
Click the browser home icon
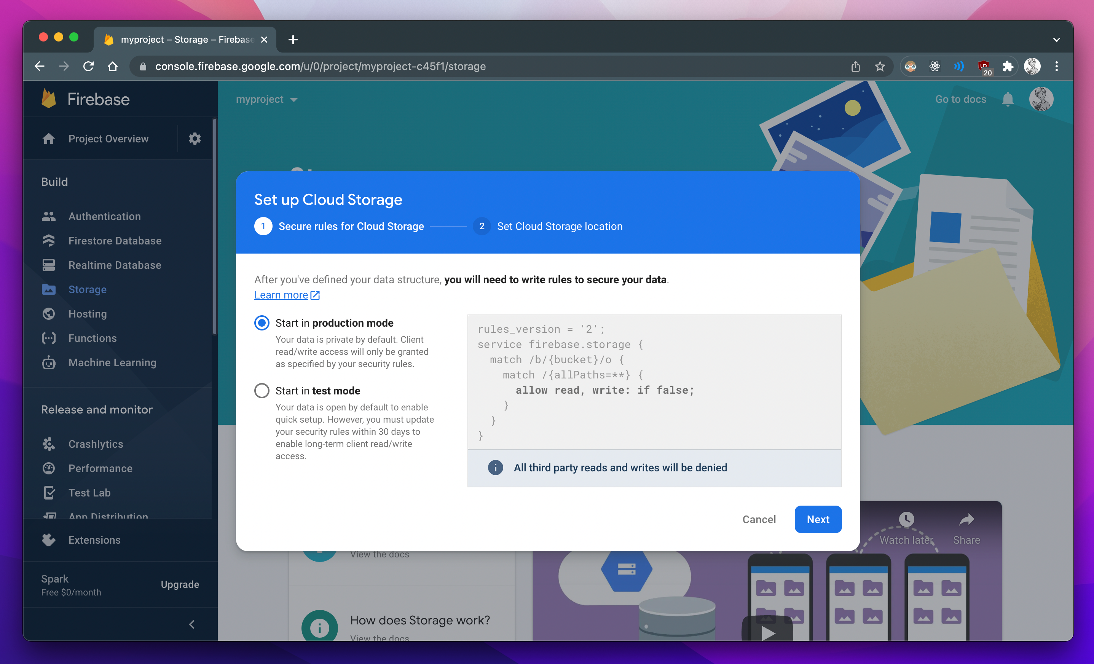[x=113, y=67]
